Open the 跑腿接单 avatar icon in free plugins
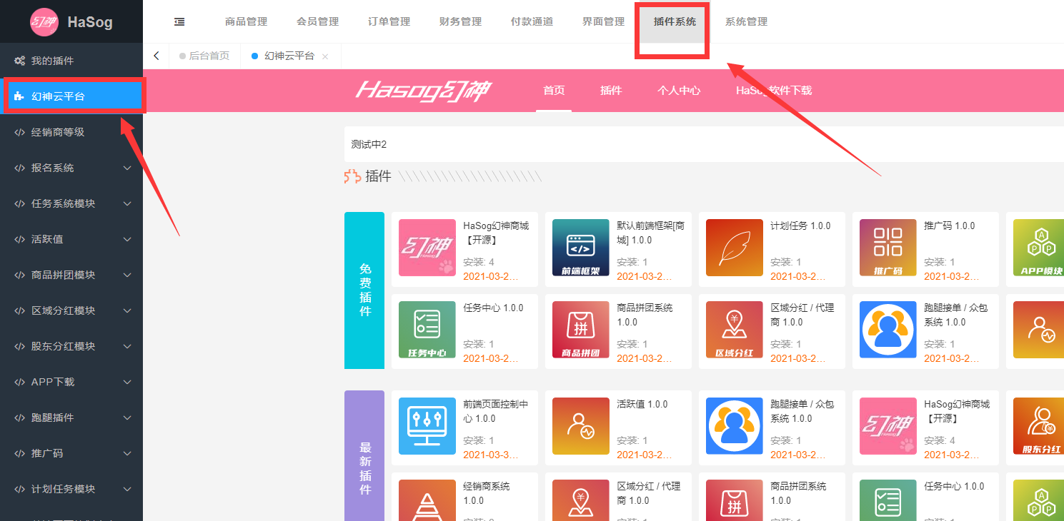Image resolution: width=1064 pixels, height=521 pixels. (888, 330)
